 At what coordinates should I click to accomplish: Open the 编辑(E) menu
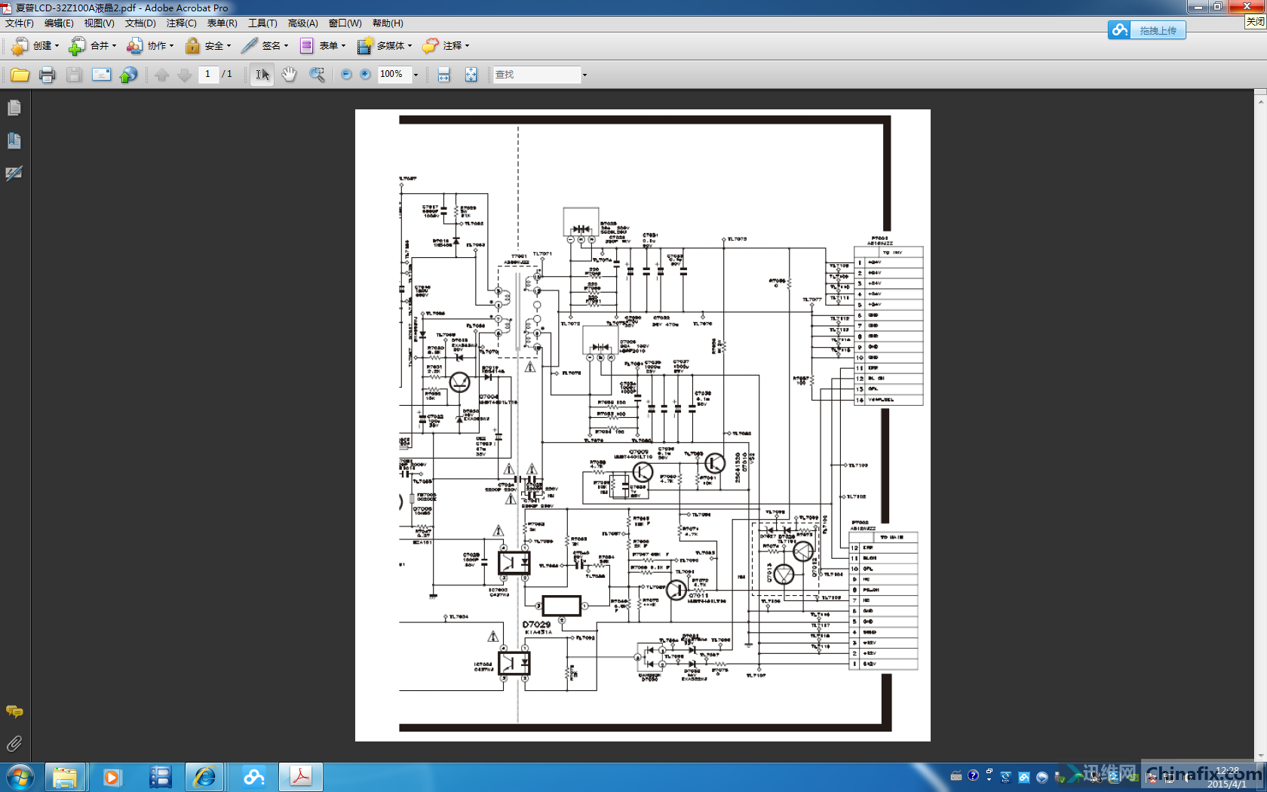click(59, 23)
